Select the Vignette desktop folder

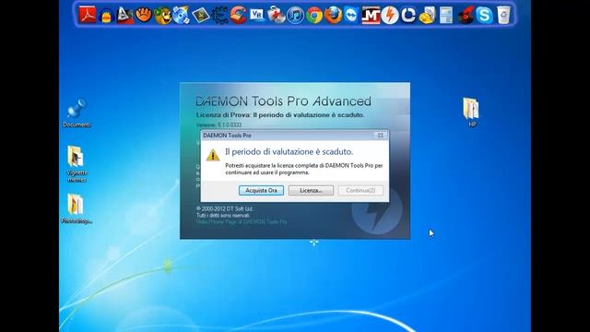[77, 164]
